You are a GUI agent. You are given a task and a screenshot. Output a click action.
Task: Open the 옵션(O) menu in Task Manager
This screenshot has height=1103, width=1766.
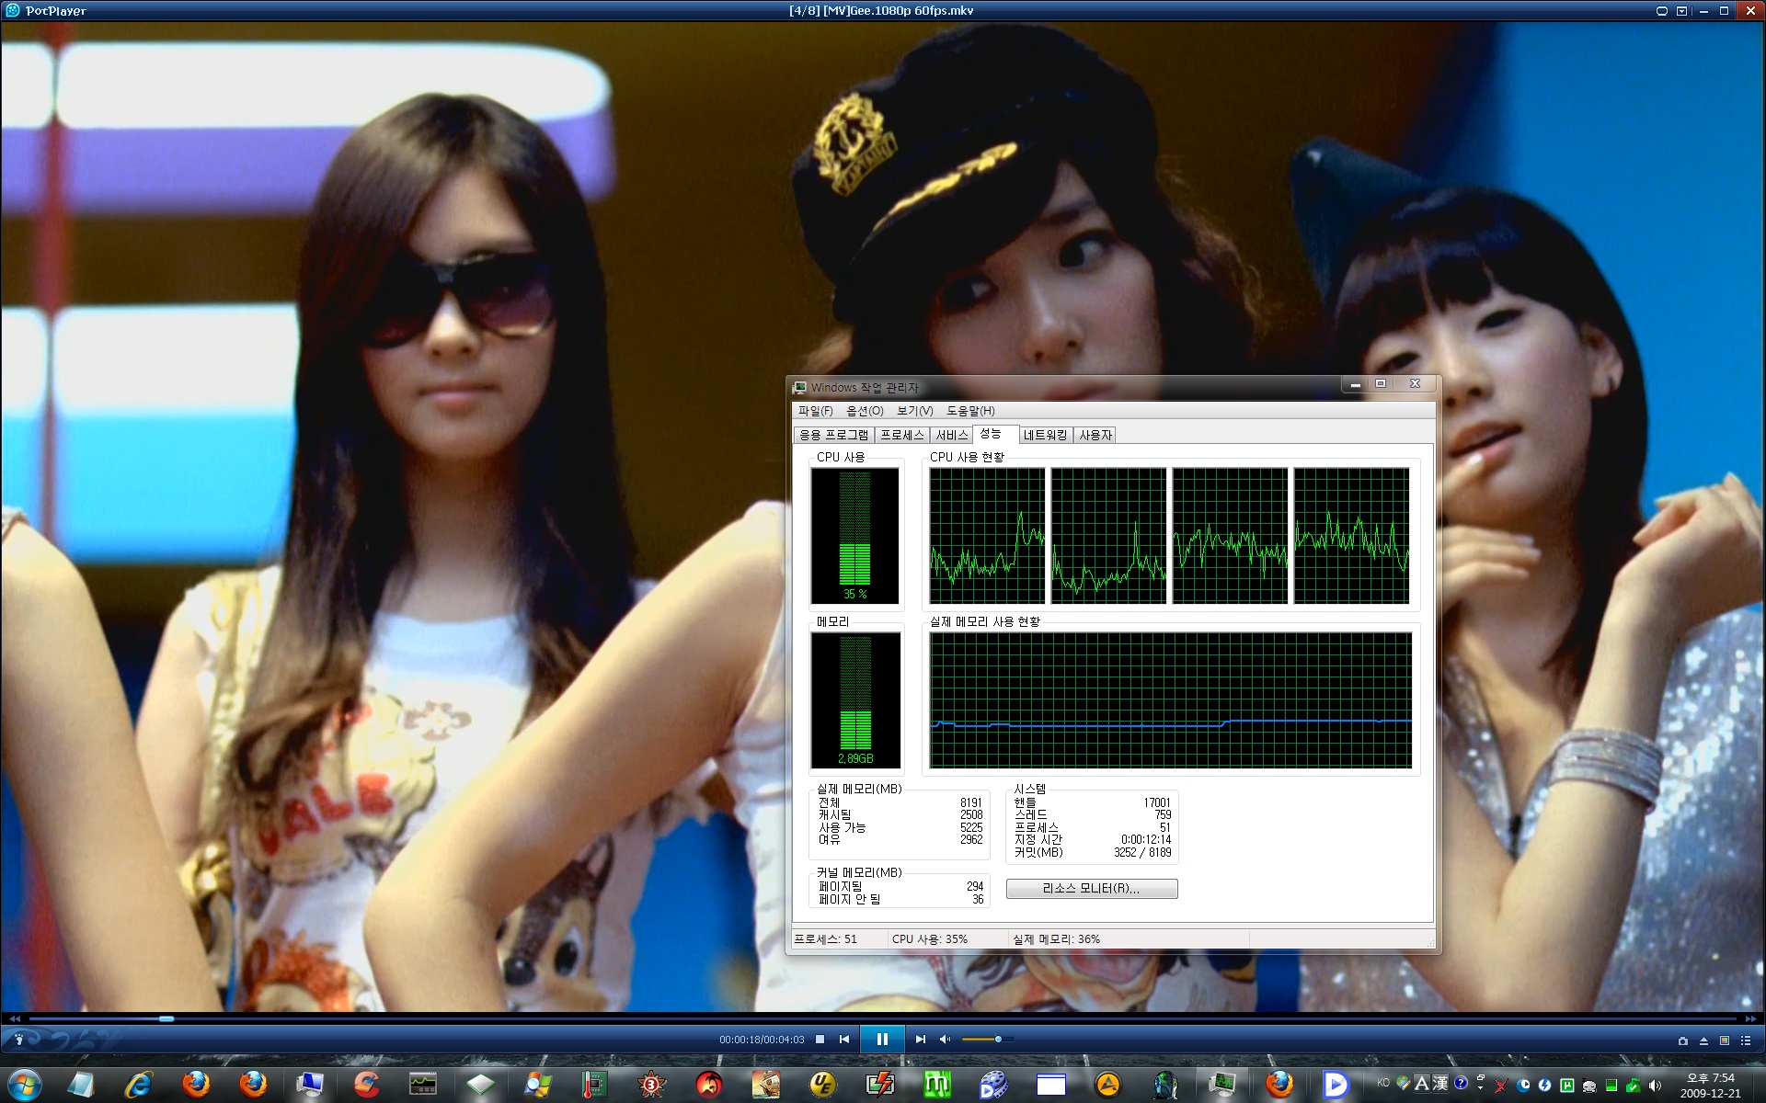[865, 411]
